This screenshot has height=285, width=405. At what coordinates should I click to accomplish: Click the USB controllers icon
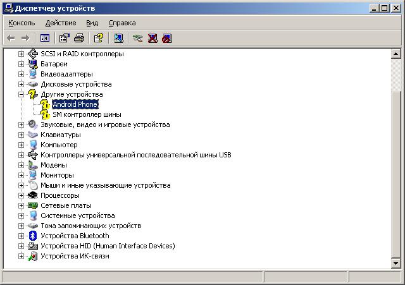33,155
